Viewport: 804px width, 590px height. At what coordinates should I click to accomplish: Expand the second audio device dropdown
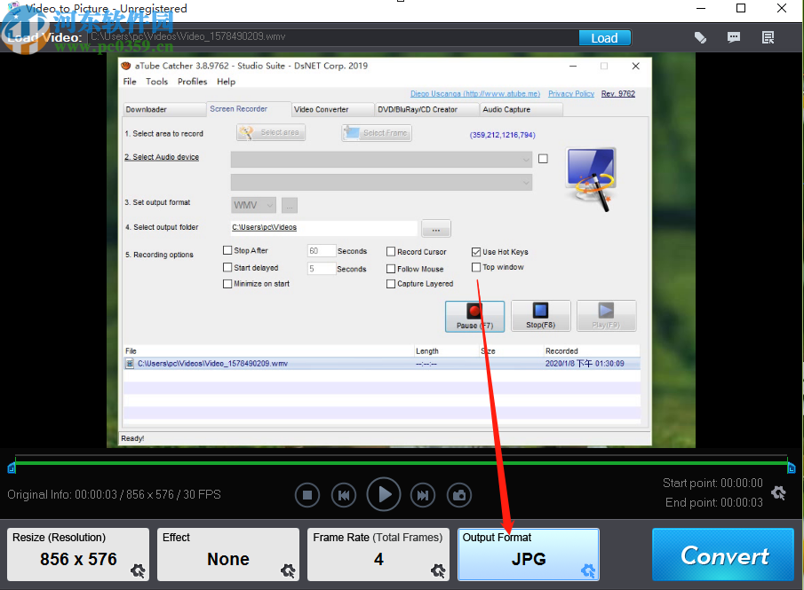click(381, 182)
